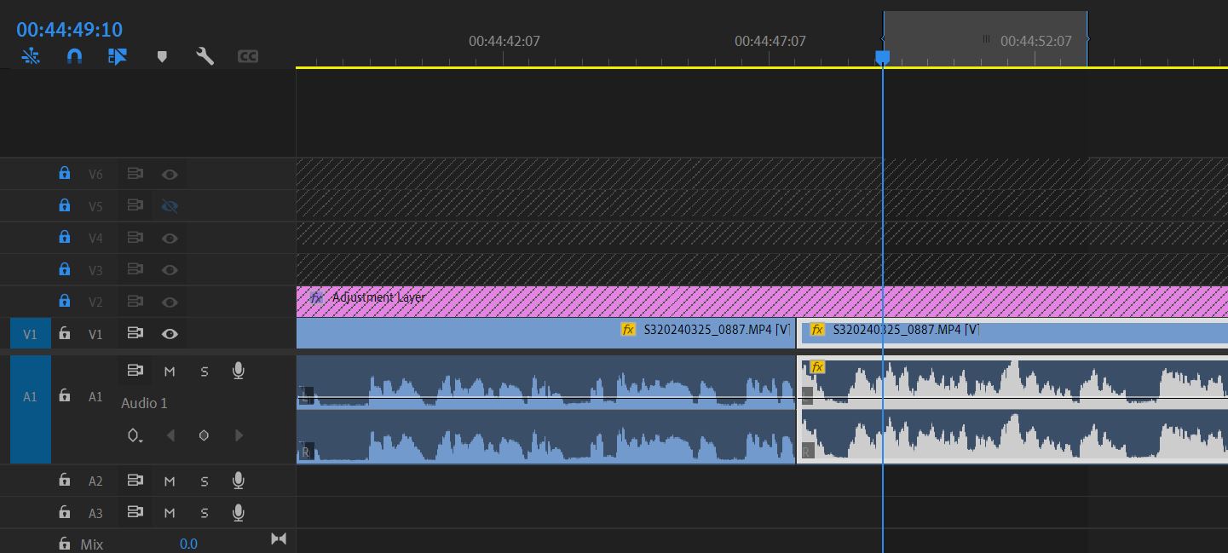
Task: Mute the Audio 1 track
Action: point(170,370)
